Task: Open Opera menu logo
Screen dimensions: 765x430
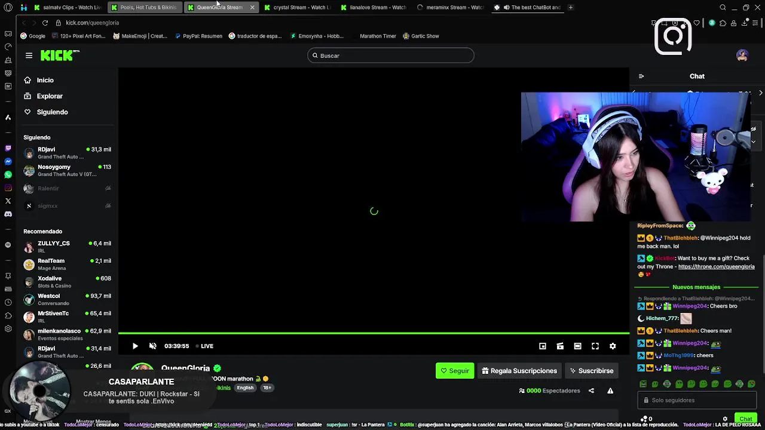Action: coord(8,7)
